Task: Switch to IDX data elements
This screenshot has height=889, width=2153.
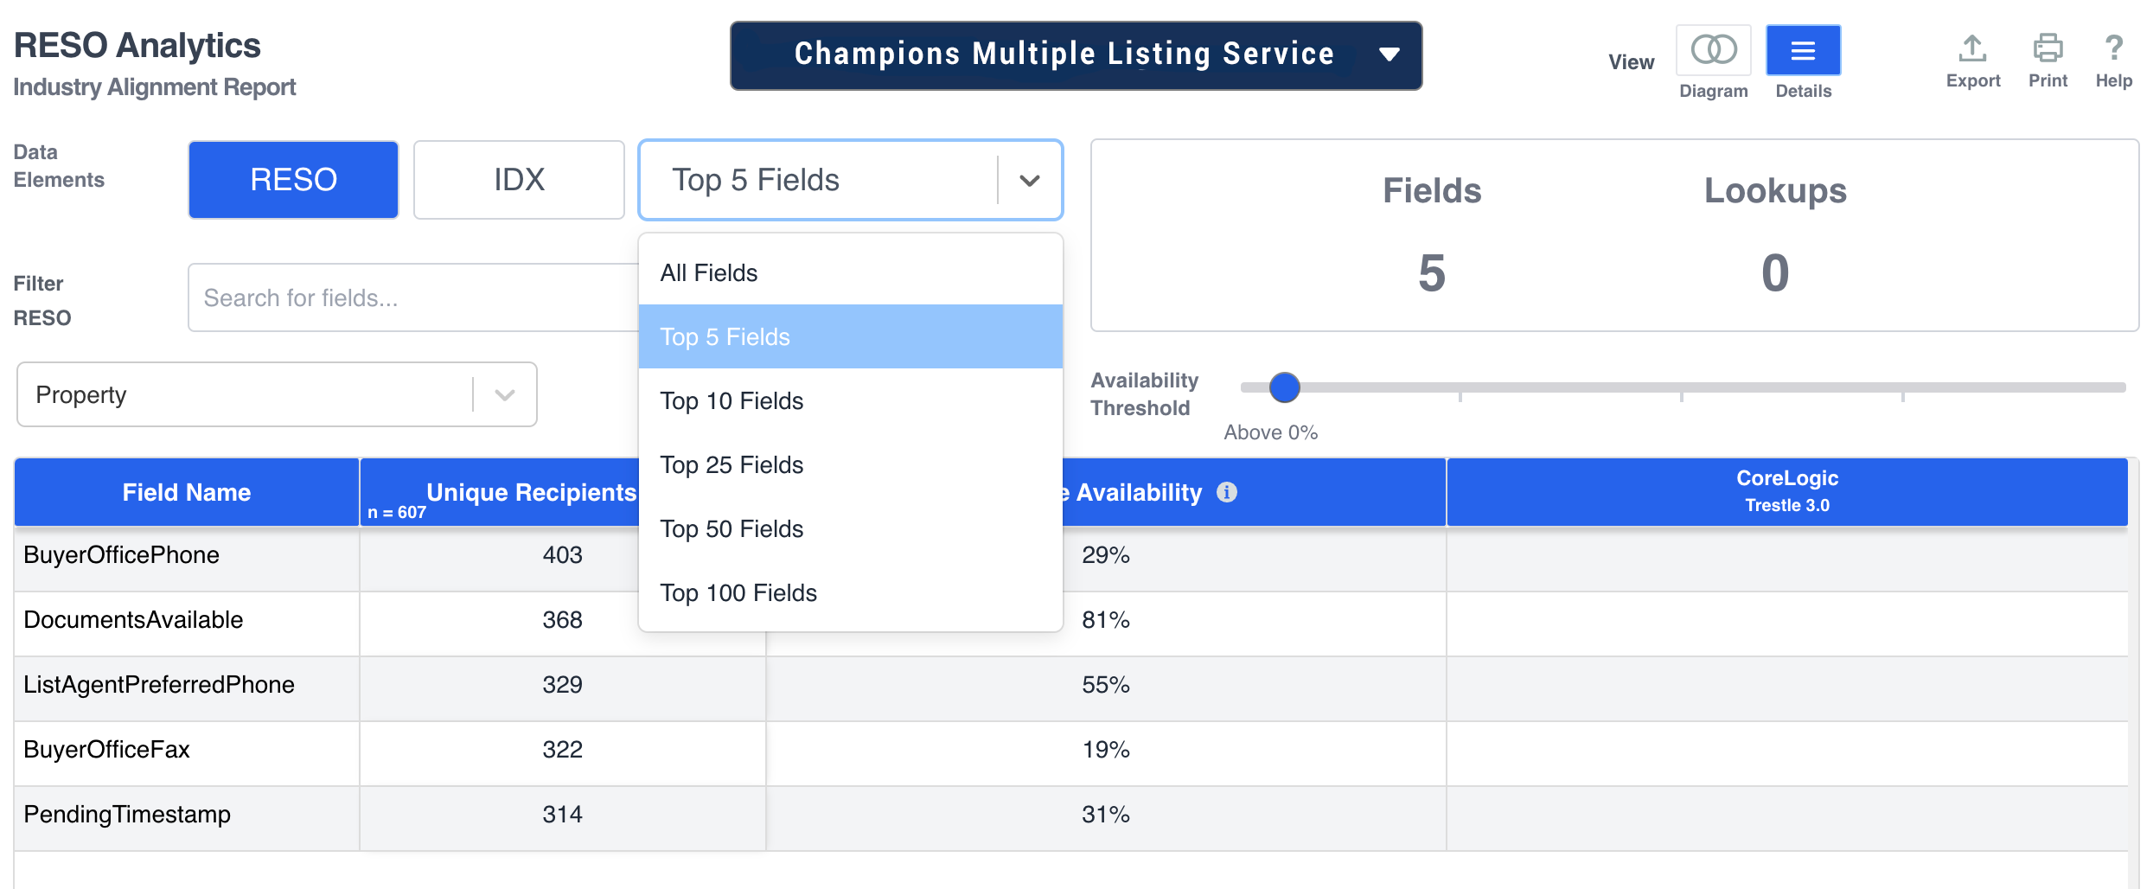Action: (x=519, y=179)
